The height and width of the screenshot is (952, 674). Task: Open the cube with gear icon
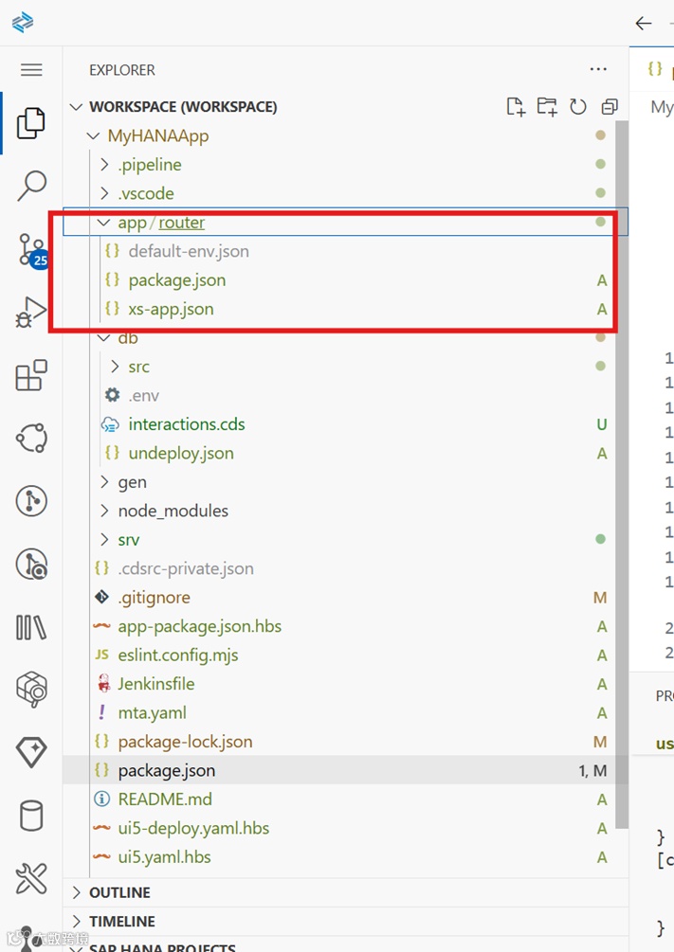pos(31,689)
